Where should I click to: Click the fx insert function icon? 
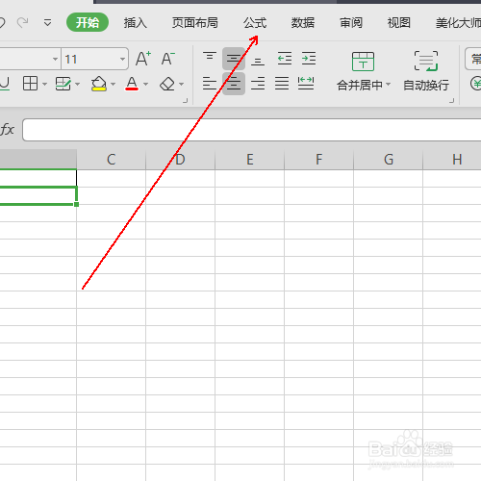[7, 130]
